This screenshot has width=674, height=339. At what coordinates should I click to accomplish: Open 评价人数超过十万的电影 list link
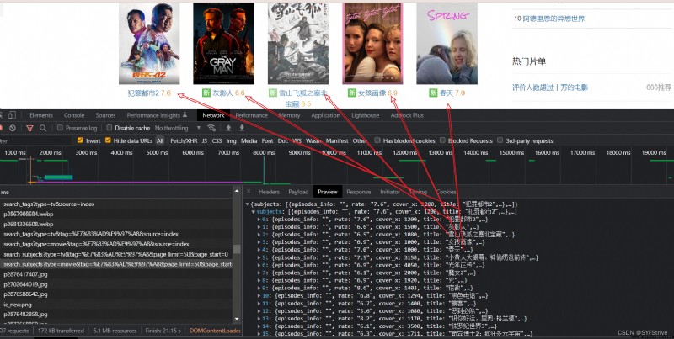(550, 87)
